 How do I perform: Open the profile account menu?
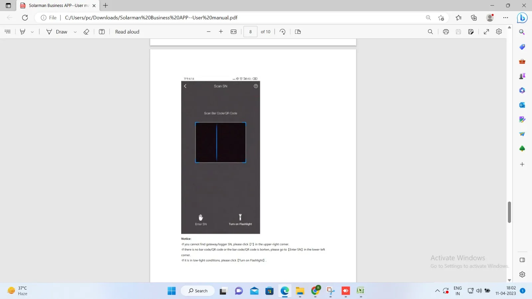click(490, 18)
